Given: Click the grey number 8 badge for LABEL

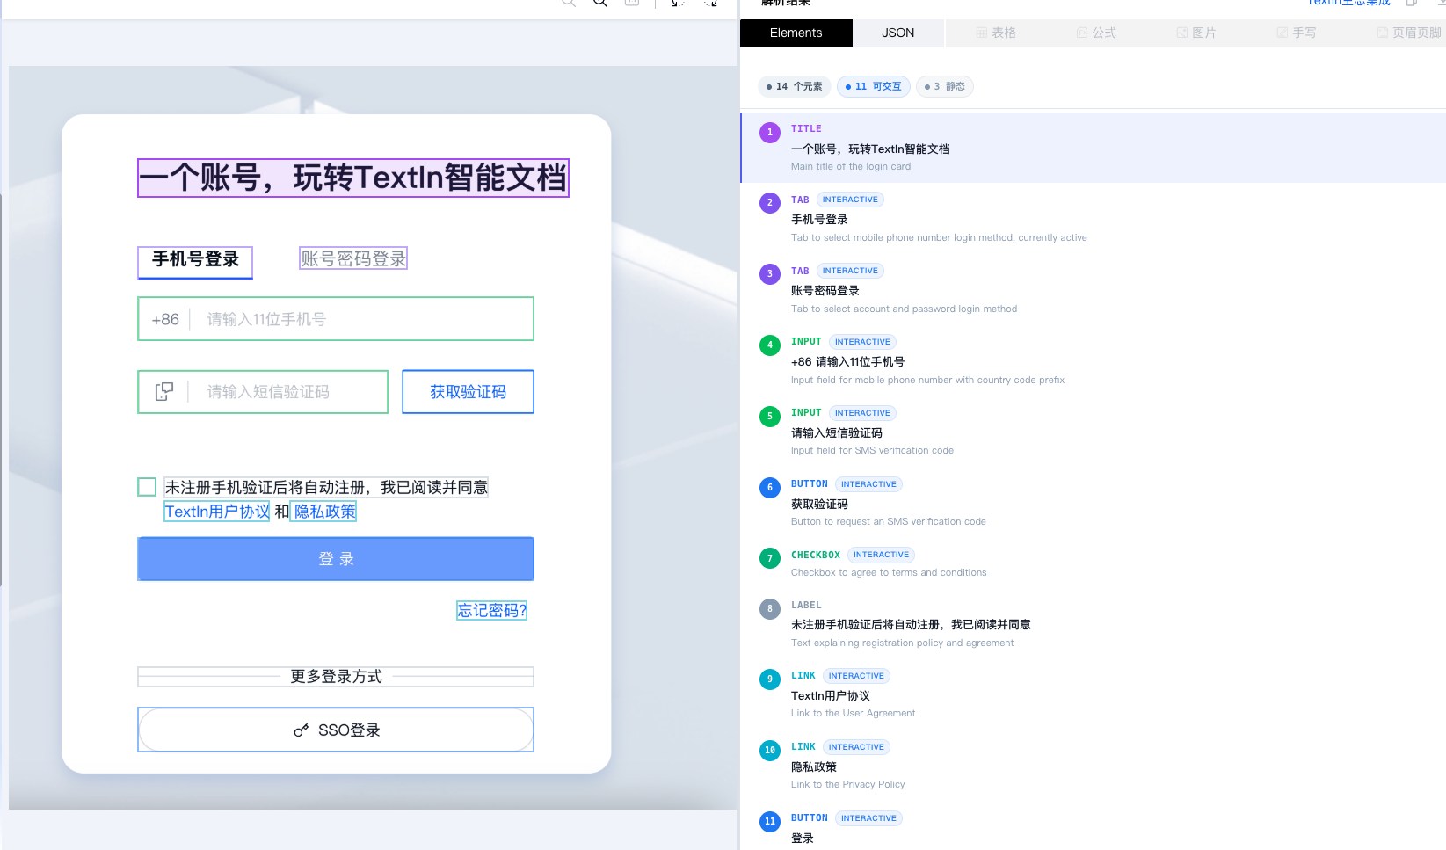Looking at the screenshot, I should tap(770, 609).
